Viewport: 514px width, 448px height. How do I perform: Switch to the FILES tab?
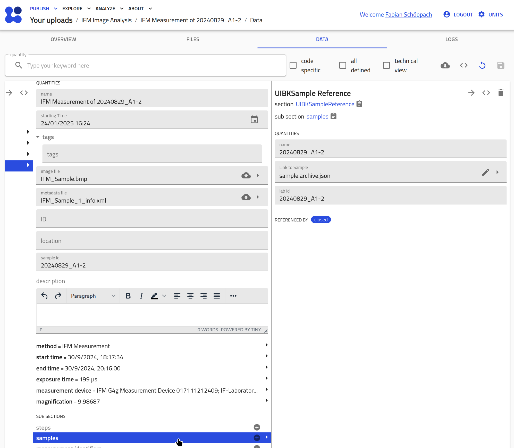coord(193,39)
